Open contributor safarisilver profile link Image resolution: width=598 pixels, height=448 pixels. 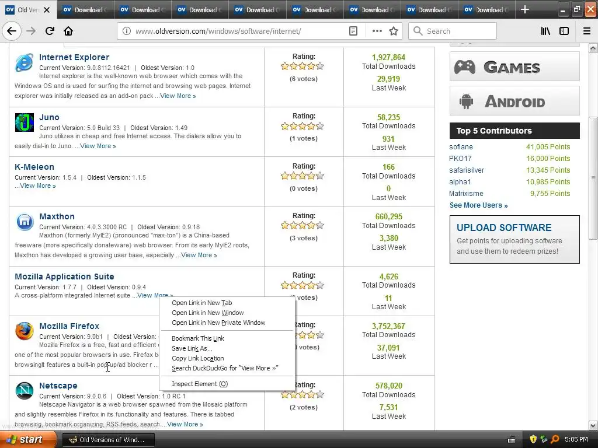[x=467, y=170]
